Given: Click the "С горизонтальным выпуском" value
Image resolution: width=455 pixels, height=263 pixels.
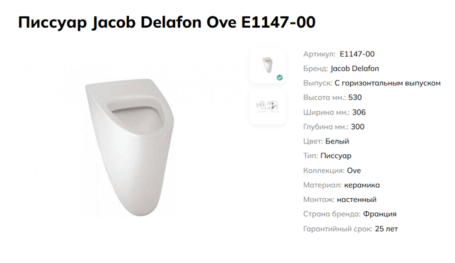Looking at the screenshot, I should tap(387, 83).
